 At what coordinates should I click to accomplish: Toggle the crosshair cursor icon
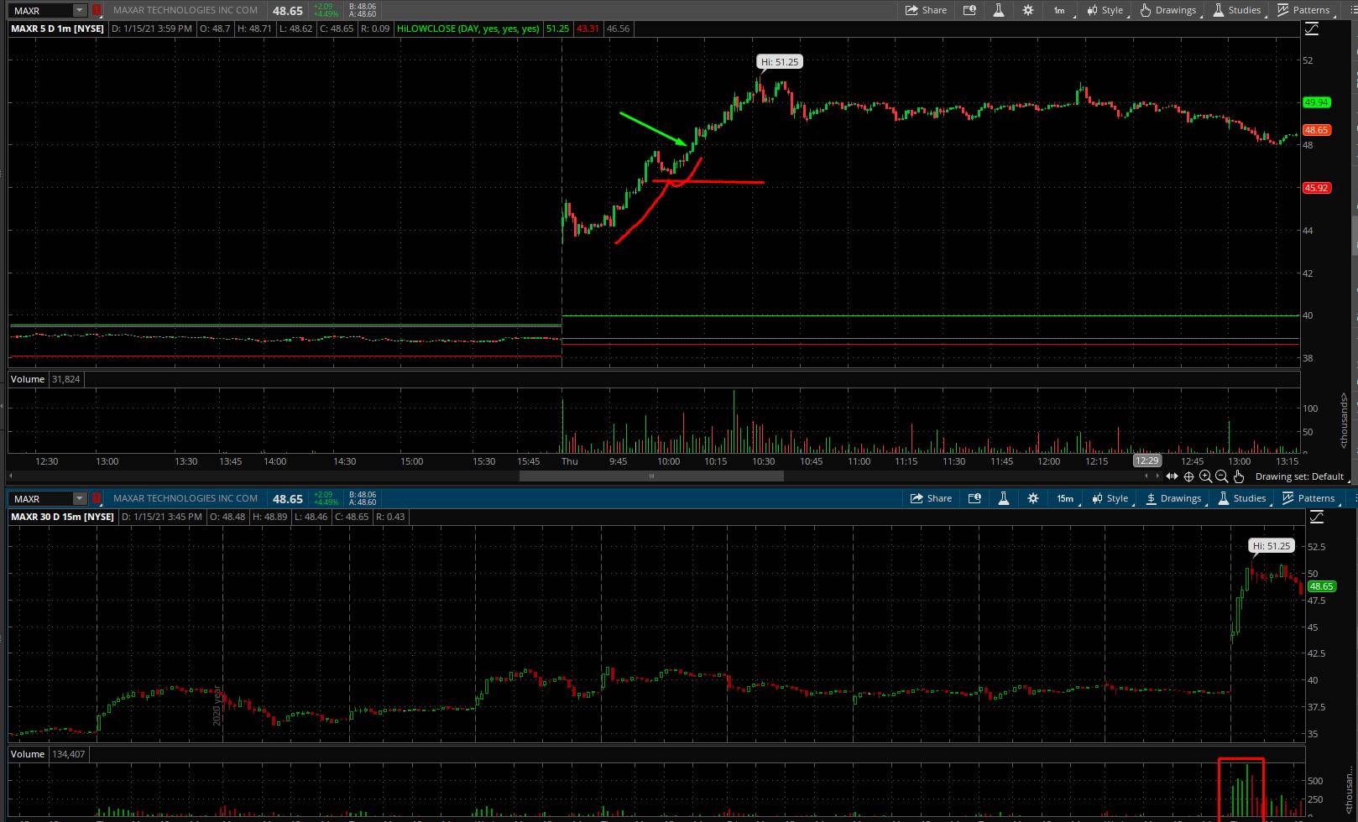(x=1188, y=476)
